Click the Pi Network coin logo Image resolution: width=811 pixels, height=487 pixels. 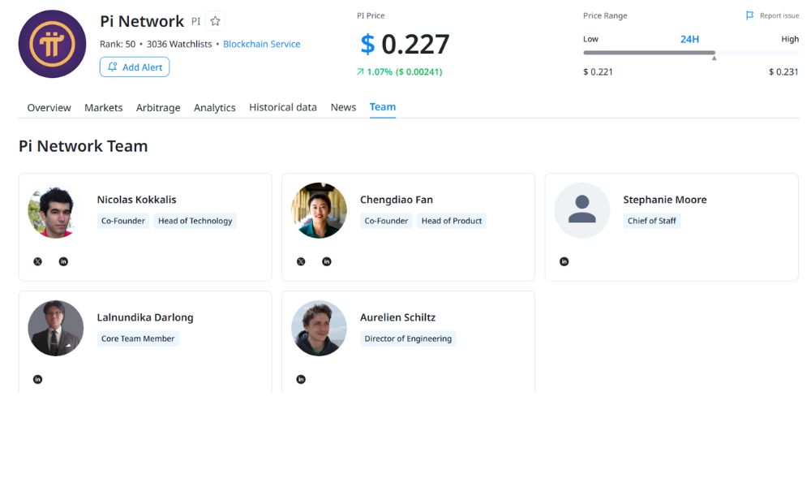[52, 44]
